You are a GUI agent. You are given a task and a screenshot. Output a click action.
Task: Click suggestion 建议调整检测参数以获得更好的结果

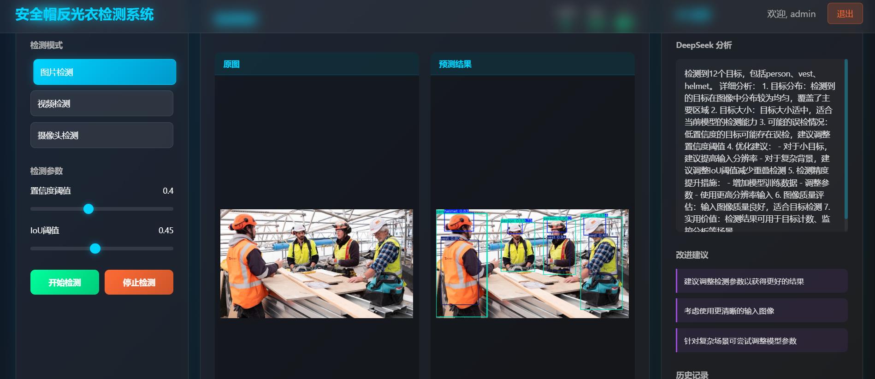click(x=762, y=281)
